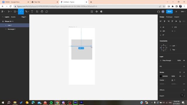The width and height of the screenshot is (187, 105).
Task: Select the Pen tool
Action: [x=26, y=12]
